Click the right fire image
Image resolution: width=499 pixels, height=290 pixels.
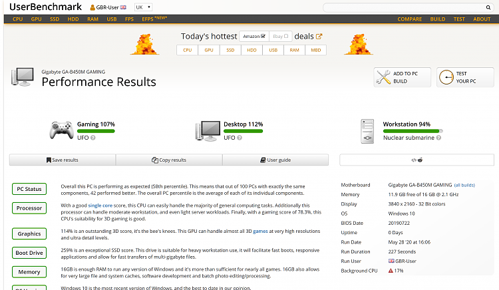point(359,44)
